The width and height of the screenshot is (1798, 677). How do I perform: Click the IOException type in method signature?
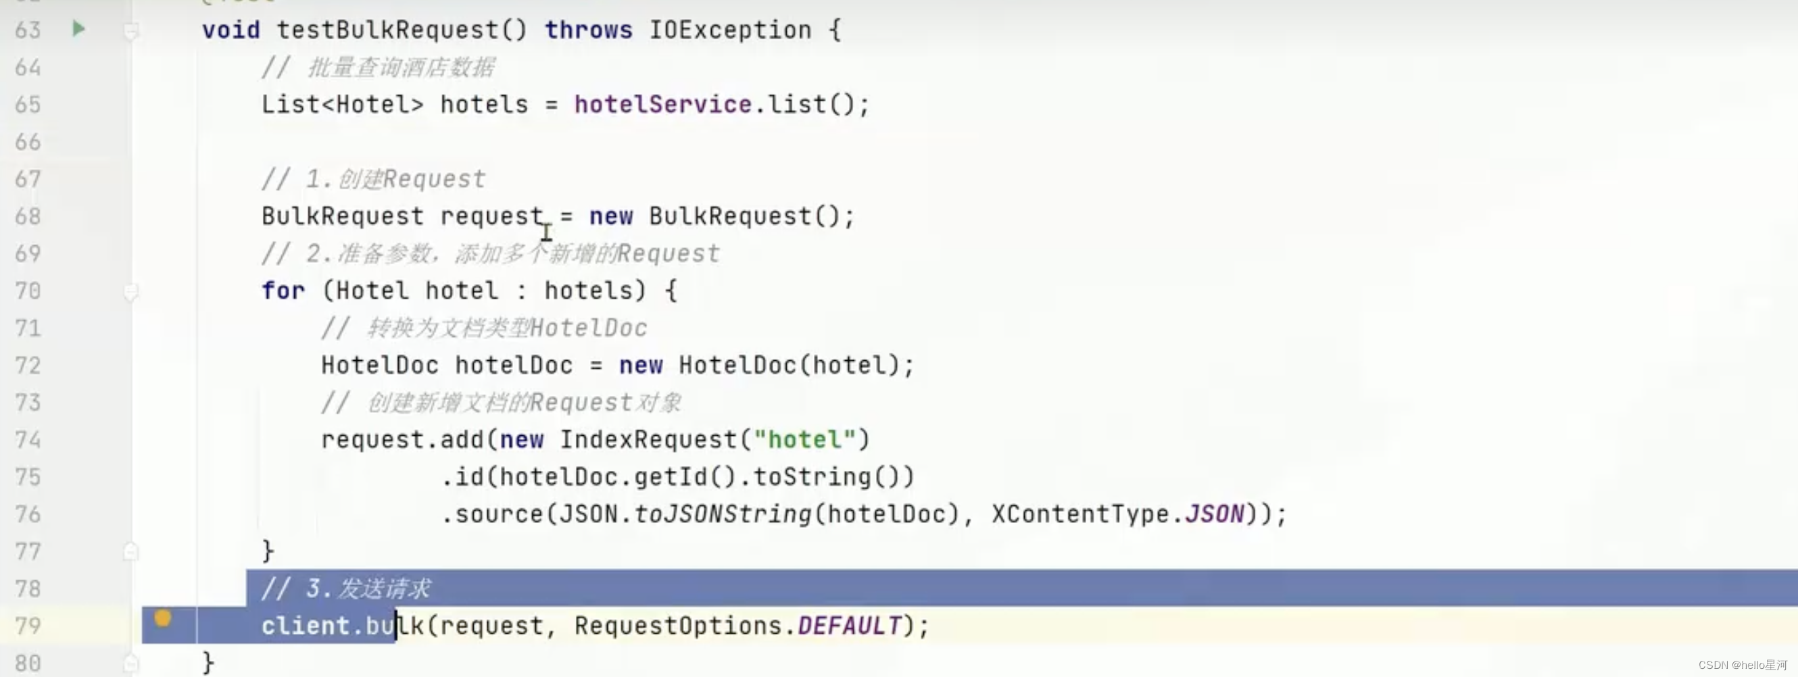730,30
